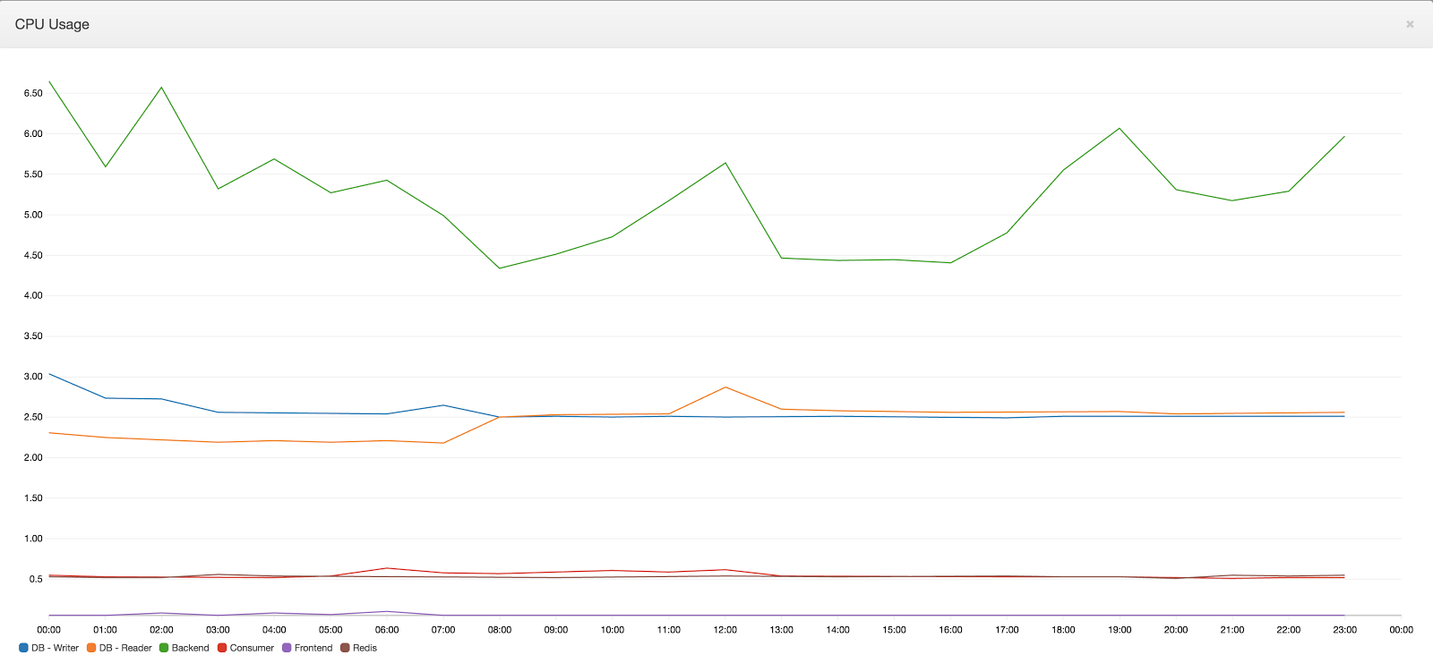This screenshot has width=1433, height=672.
Task: Click the 3.00 y-axis label
Action: 33,377
